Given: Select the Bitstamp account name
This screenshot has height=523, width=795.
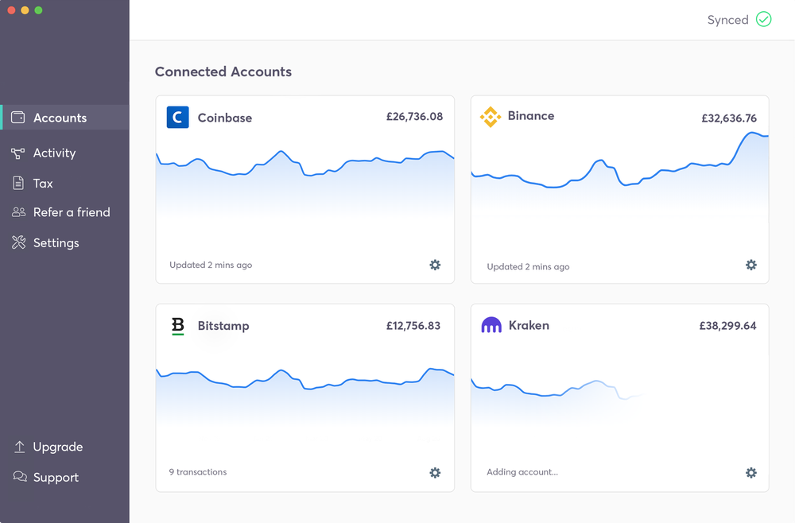Looking at the screenshot, I should pyautogui.click(x=223, y=326).
